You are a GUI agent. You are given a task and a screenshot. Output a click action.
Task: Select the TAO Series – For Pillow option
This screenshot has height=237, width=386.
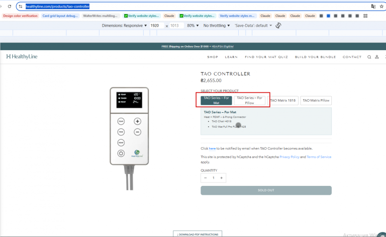(249, 100)
